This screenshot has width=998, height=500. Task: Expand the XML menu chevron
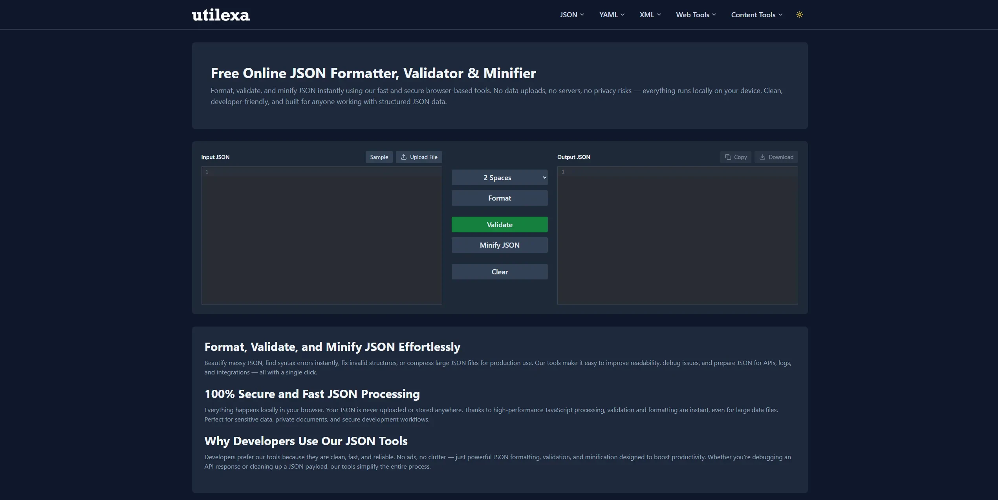click(659, 15)
